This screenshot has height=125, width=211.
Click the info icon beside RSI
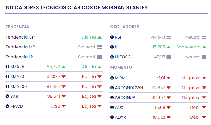pyautogui.click(x=112, y=37)
